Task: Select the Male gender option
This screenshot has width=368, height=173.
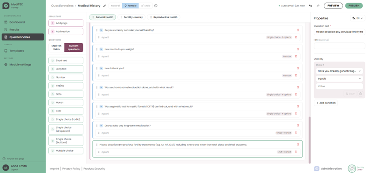Action: pyautogui.click(x=146, y=6)
